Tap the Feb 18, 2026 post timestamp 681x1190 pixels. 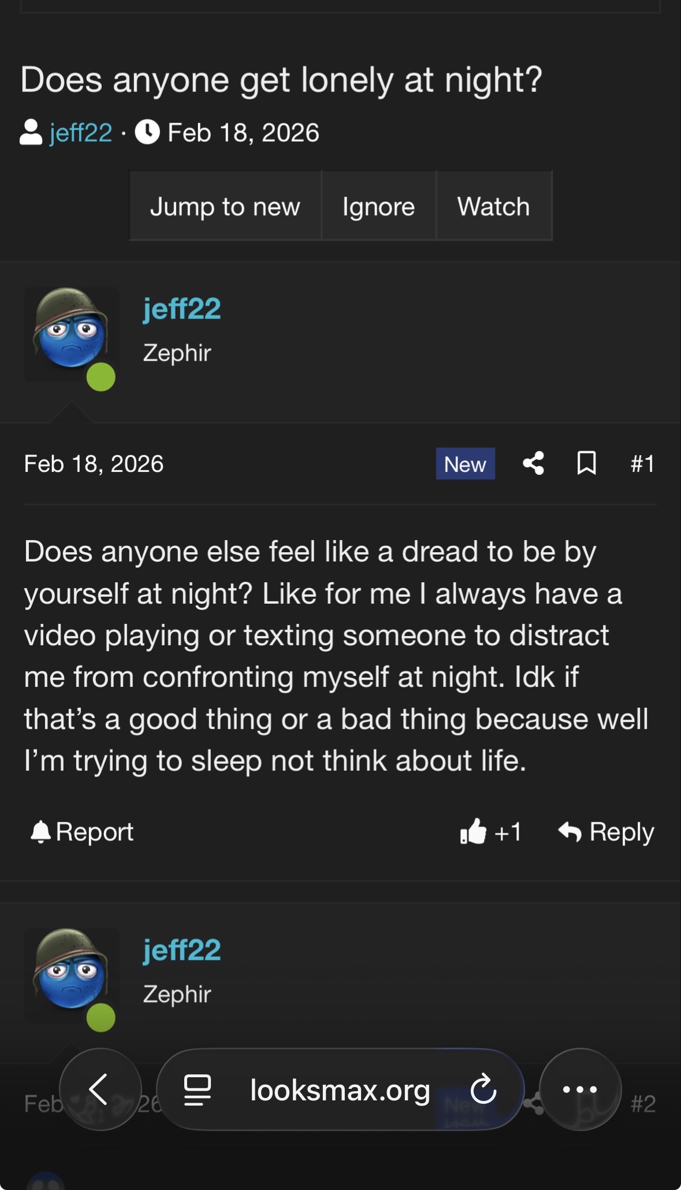click(x=94, y=464)
